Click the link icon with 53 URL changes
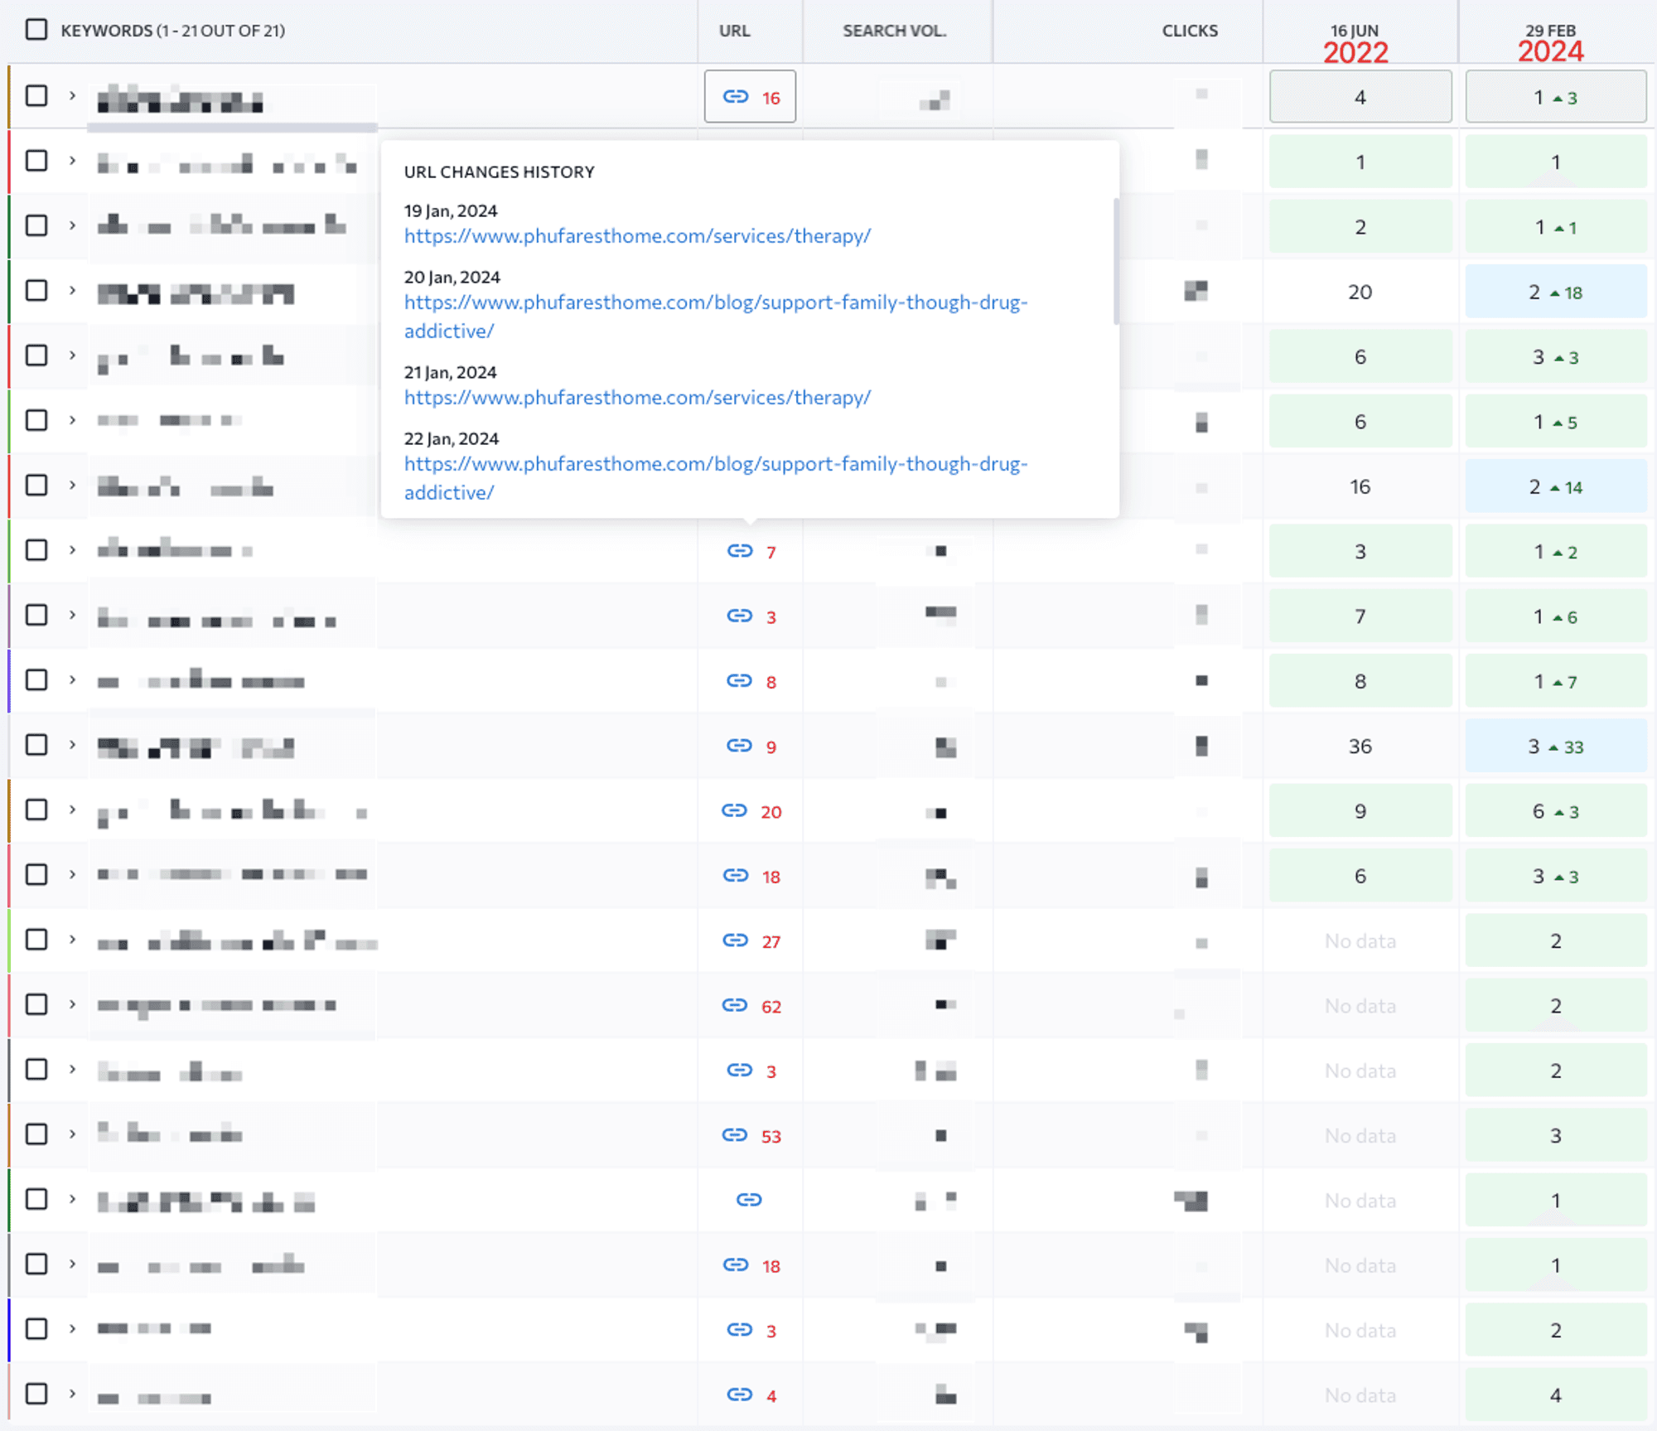This screenshot has height=1431, width=1657. 735,1135
